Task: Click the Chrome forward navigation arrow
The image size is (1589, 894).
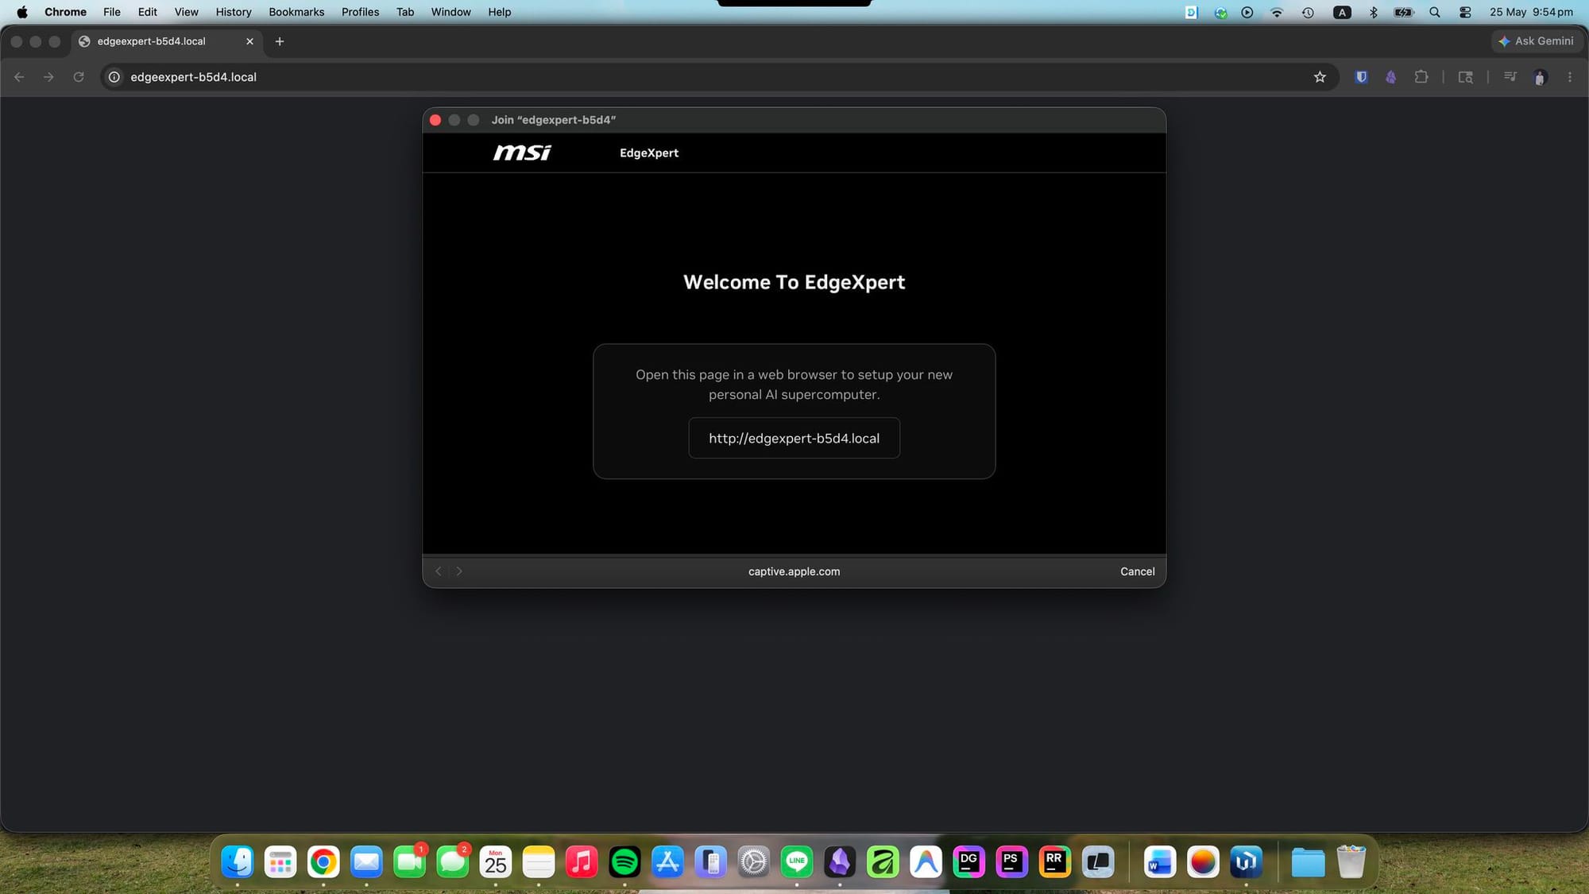Action: [48, 77]
